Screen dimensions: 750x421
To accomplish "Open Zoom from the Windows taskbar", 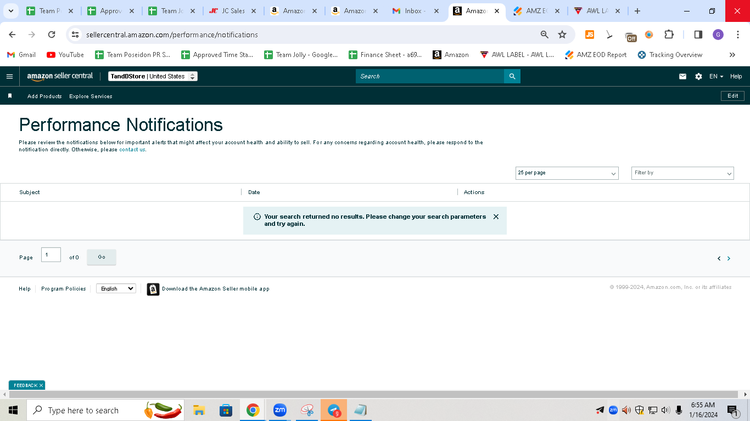I will click(x=280, y=410).
